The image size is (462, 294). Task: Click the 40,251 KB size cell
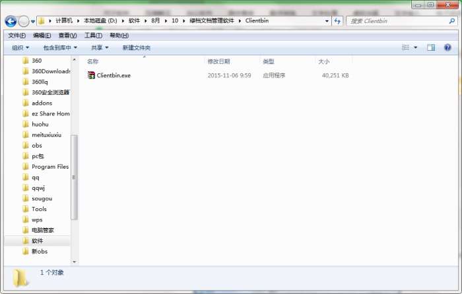tap(335, 76)
